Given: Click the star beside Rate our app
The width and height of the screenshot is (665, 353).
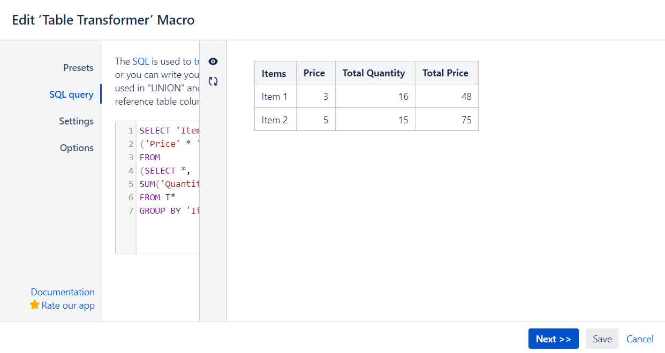Looking at the screenshot, I should pos(35,305).
